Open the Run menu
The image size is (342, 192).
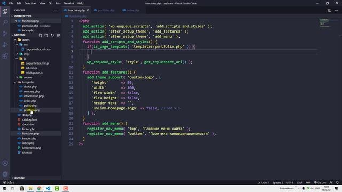click(x=58, y=3)
